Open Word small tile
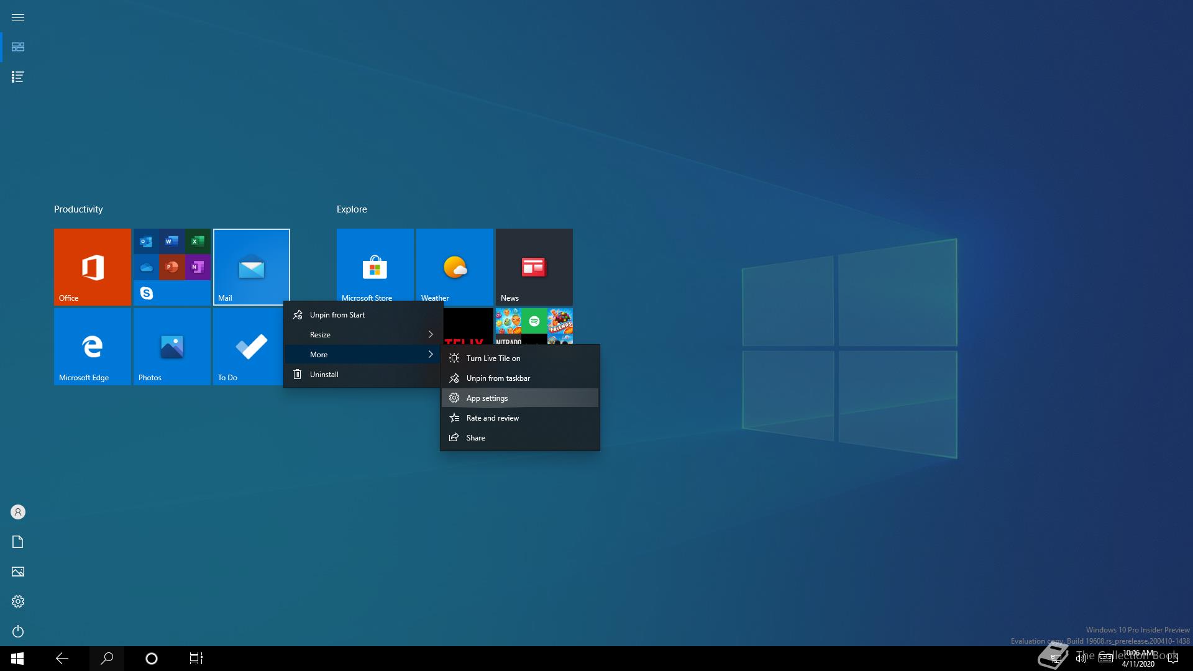1193x671 pixels. point(172,241)
